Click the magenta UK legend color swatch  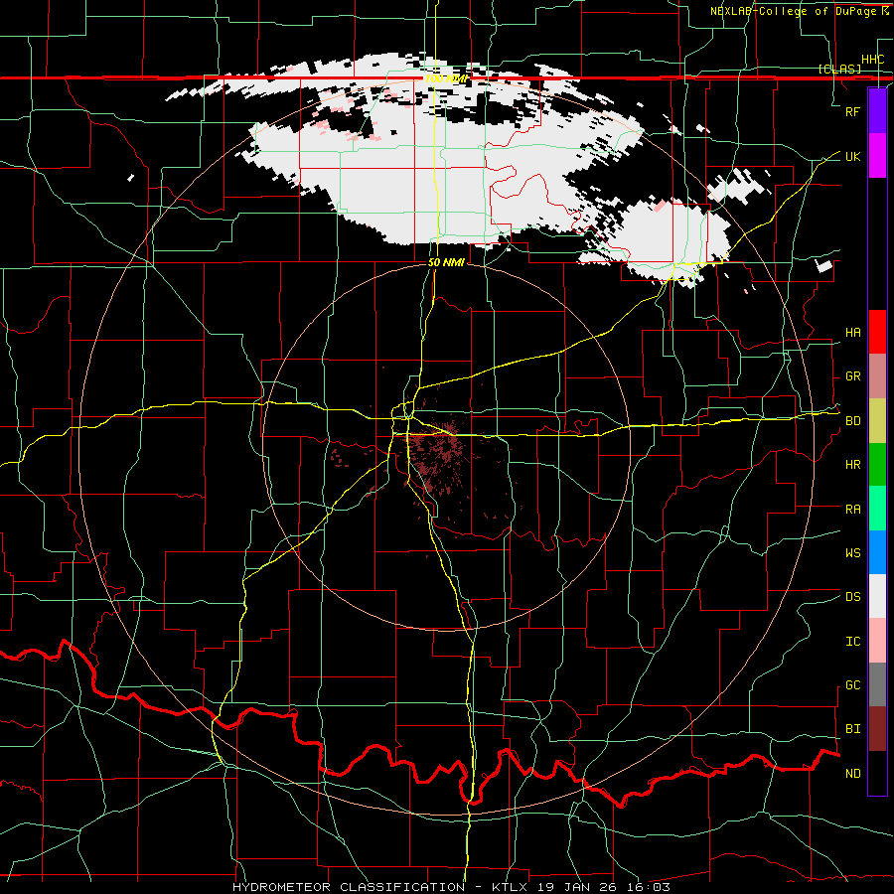click(x=877, y=156)
